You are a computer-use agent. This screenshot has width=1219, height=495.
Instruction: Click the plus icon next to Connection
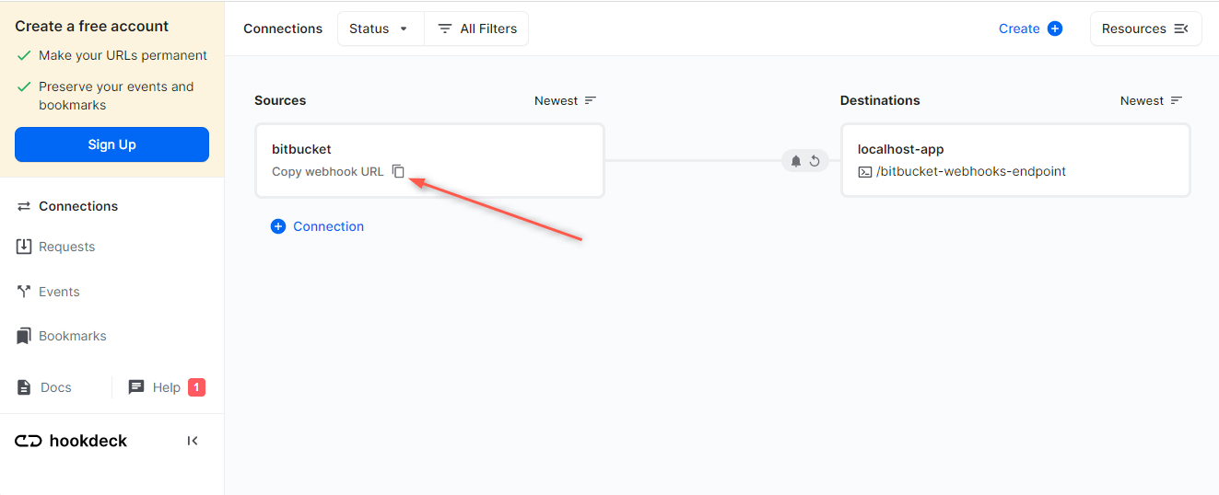(x=278, y=226)
